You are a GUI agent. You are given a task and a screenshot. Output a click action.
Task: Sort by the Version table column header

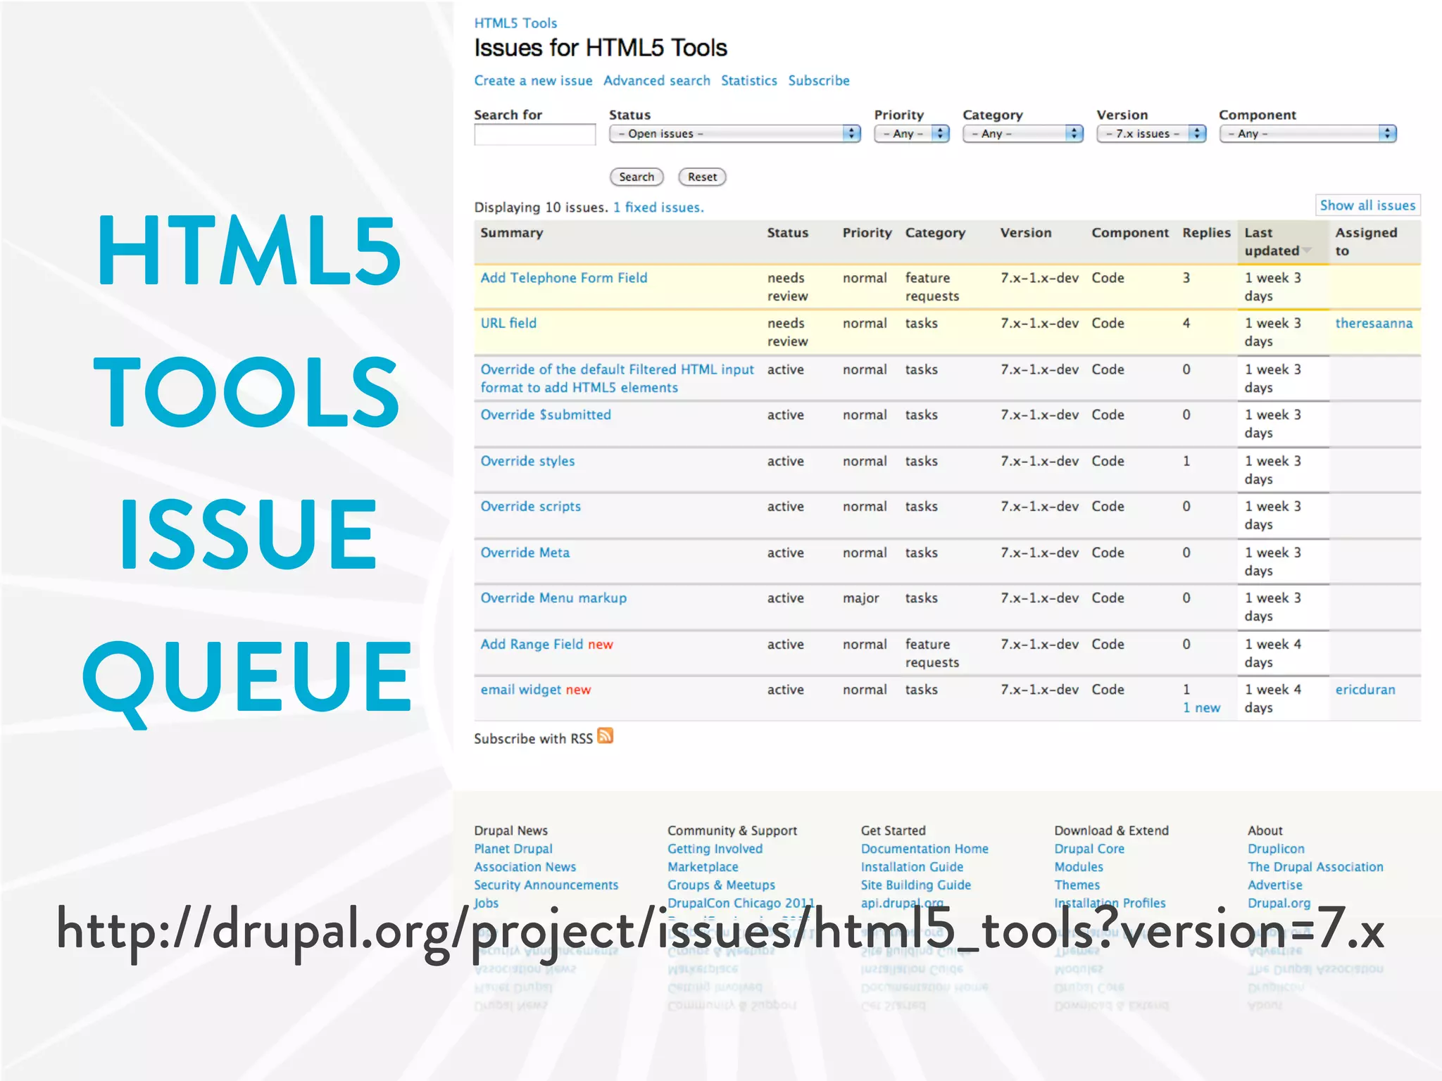[1025, 233]
